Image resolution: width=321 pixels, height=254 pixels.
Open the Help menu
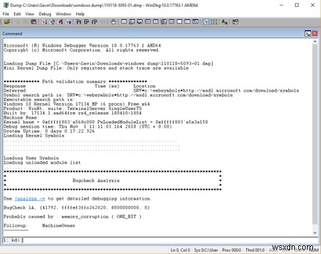(80, 14)
